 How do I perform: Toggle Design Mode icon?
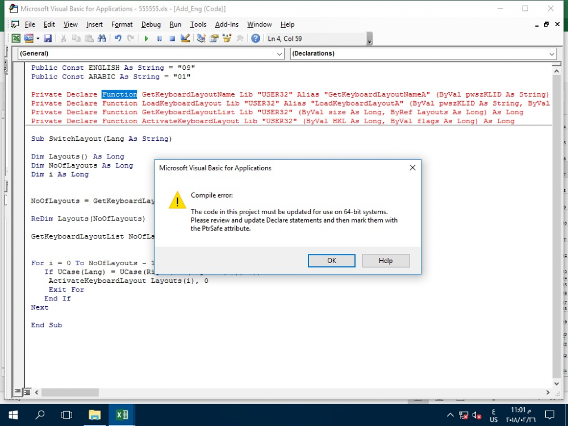pos(185,39)
